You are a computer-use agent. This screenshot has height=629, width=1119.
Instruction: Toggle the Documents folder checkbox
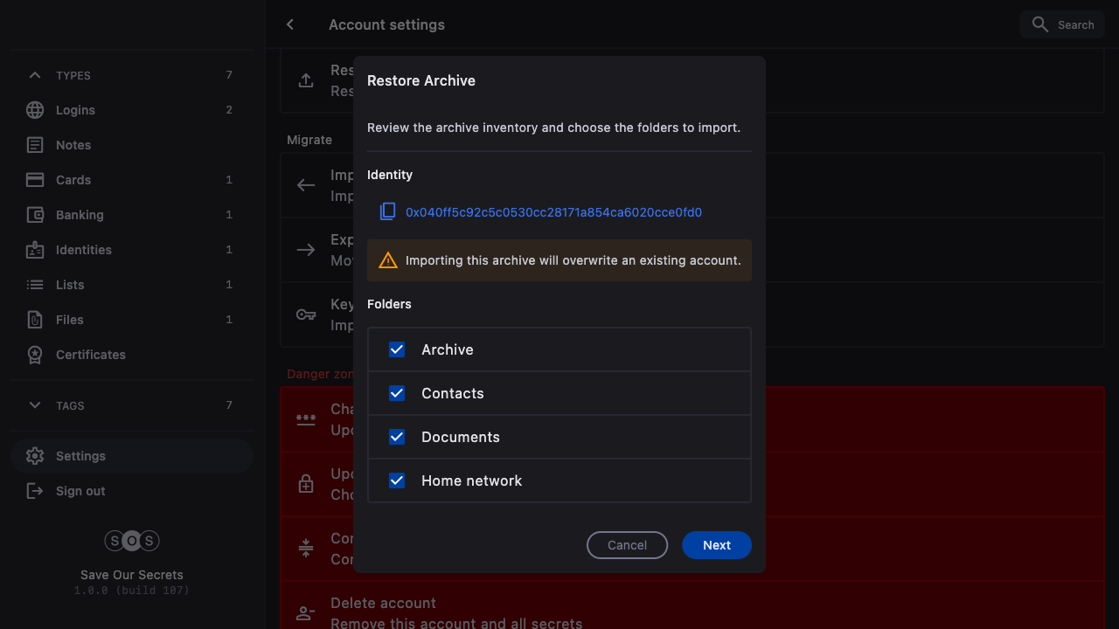pyautogui.click(x=397, y=437)
